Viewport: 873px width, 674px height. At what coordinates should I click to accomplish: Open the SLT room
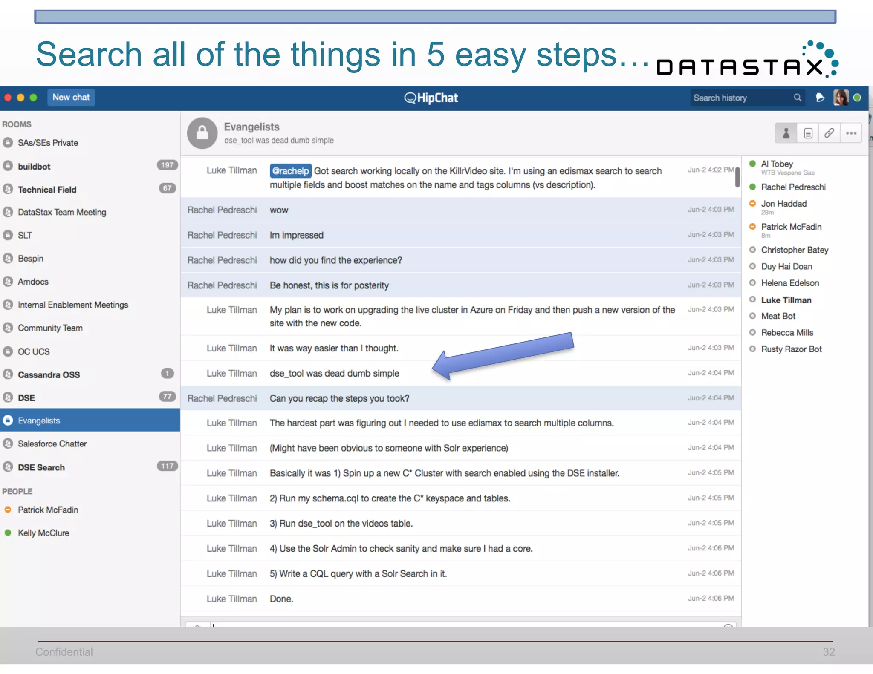pos(90,235)
